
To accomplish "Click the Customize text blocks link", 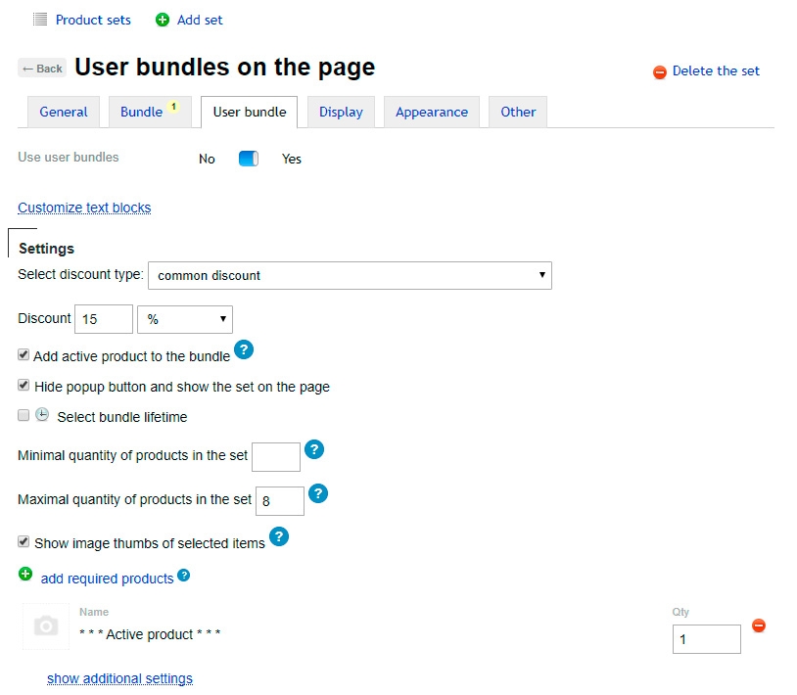I will coord(84,208).
